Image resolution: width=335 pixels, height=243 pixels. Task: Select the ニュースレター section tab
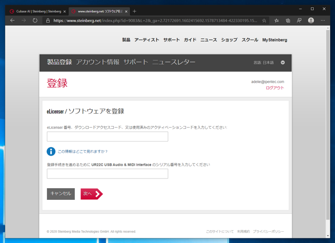(x=174, y=62)
